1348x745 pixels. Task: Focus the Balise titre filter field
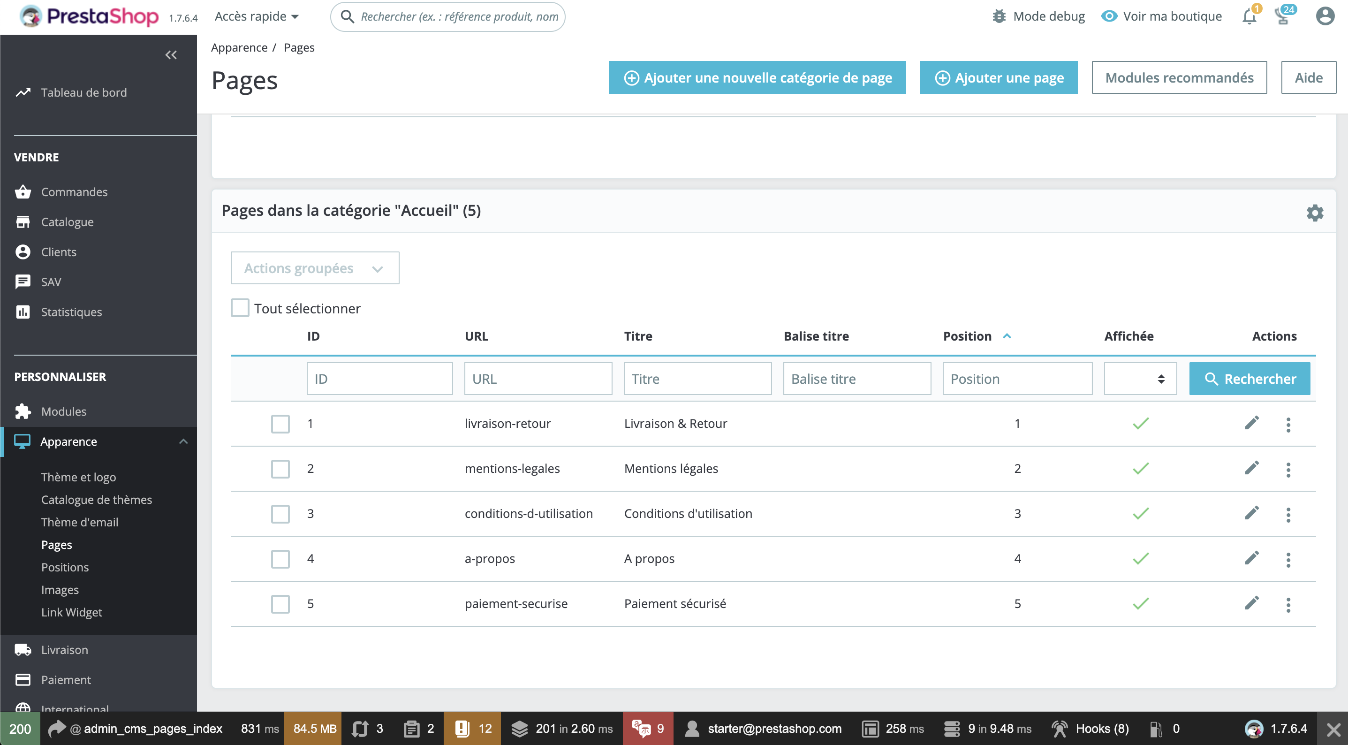(857, 379)
